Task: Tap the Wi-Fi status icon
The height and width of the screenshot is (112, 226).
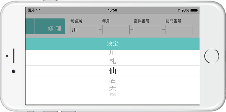Action: (38, 10)
